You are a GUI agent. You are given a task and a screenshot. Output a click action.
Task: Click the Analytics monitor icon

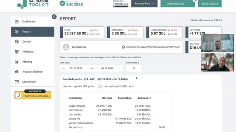pyautogui.click(x=17, y=52)
